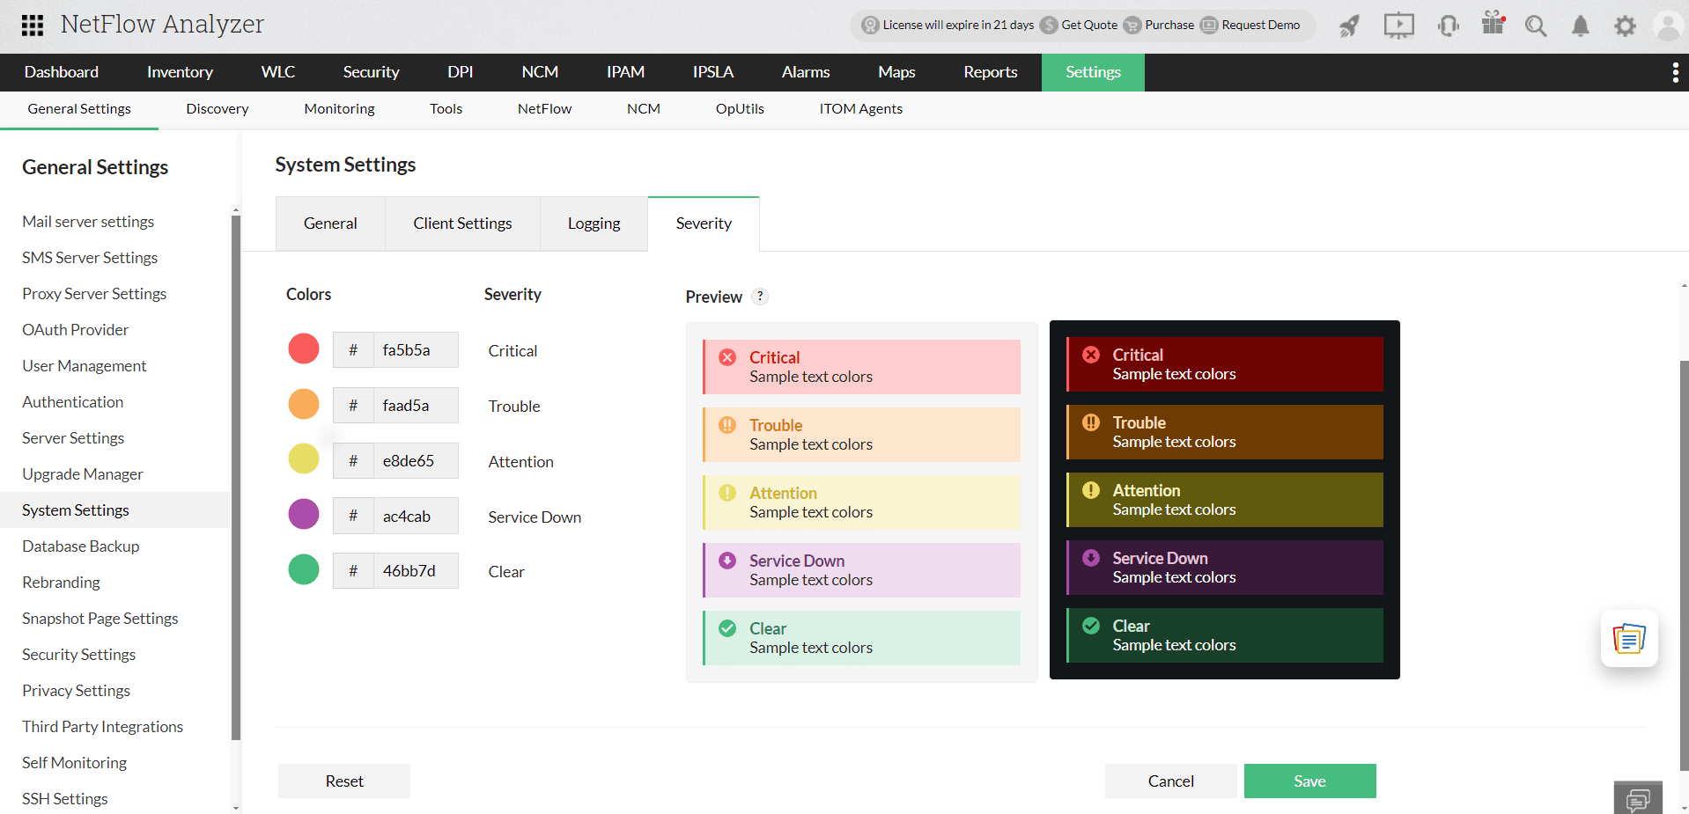The height and width of the screenshot is (814, 1689).
Task: Click the help question mark beside Preview
Action: pos(760,297)
